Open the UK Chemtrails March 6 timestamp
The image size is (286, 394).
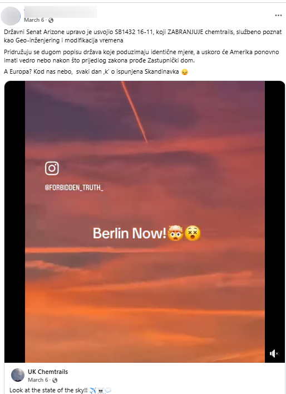click(x=38, y=379)
